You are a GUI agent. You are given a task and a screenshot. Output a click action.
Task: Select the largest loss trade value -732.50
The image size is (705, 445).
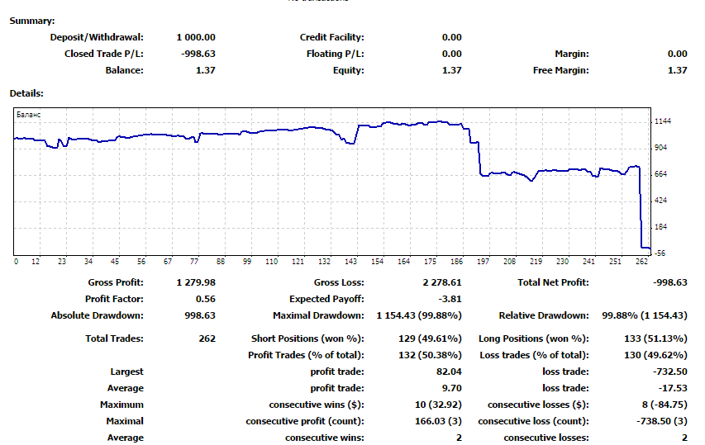667,372
